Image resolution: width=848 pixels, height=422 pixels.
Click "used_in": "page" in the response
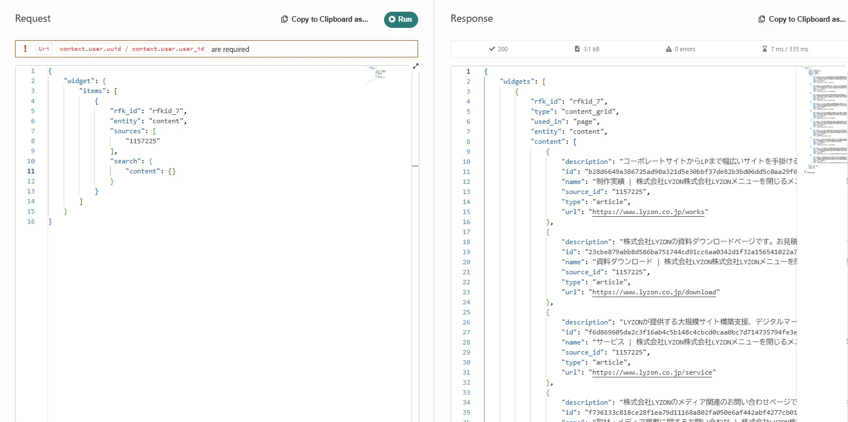(x=565, y=122)
